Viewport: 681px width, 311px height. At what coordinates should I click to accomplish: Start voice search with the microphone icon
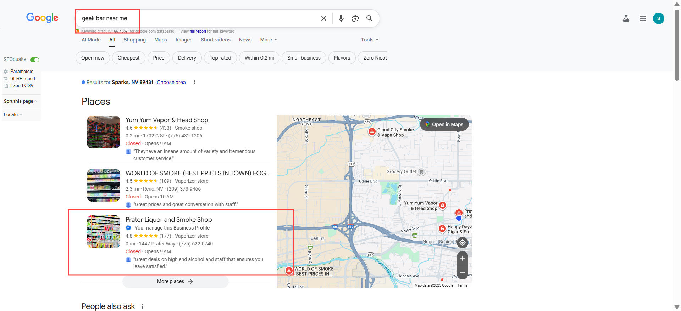point(341,18)
